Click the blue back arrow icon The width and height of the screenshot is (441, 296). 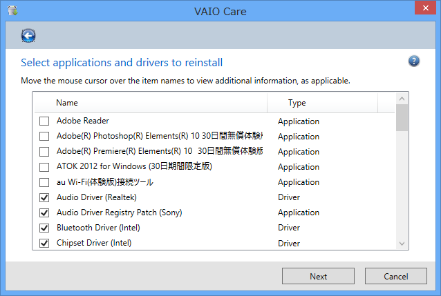click(x=28, y=36)
